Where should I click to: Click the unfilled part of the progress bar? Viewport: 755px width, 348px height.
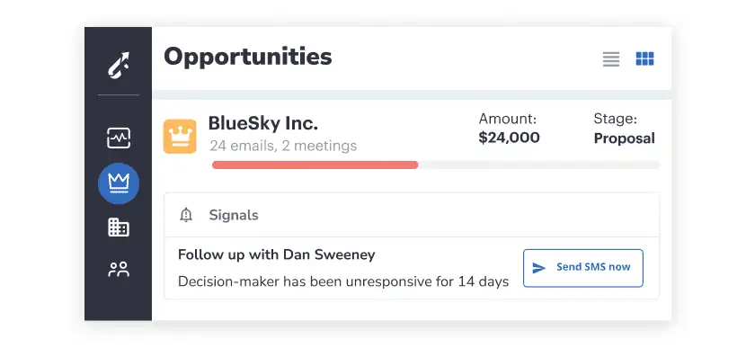click(539, 165)
